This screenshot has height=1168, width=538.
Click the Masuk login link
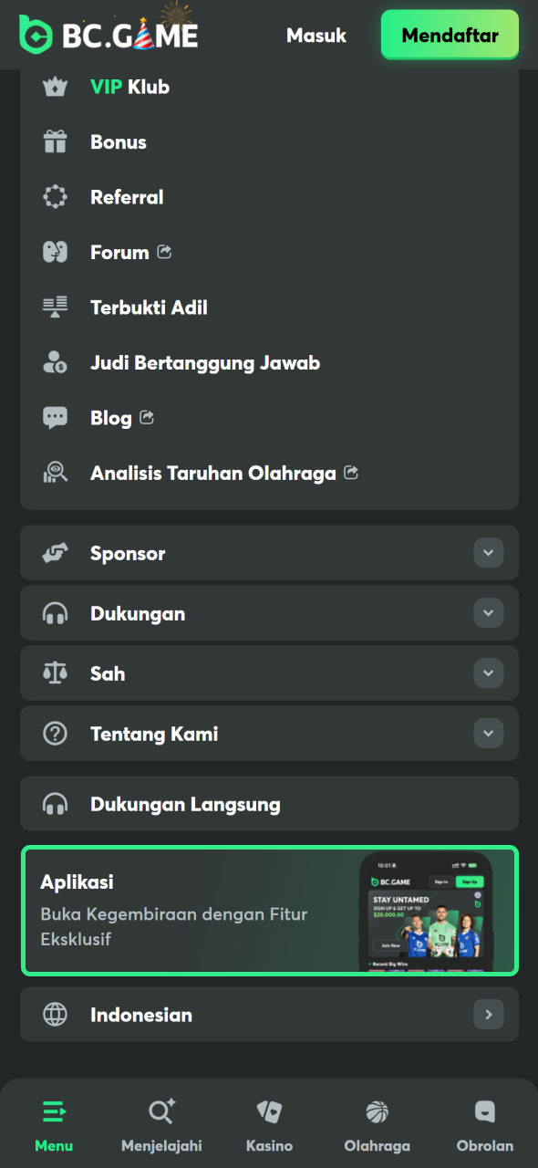pos(316,36)
